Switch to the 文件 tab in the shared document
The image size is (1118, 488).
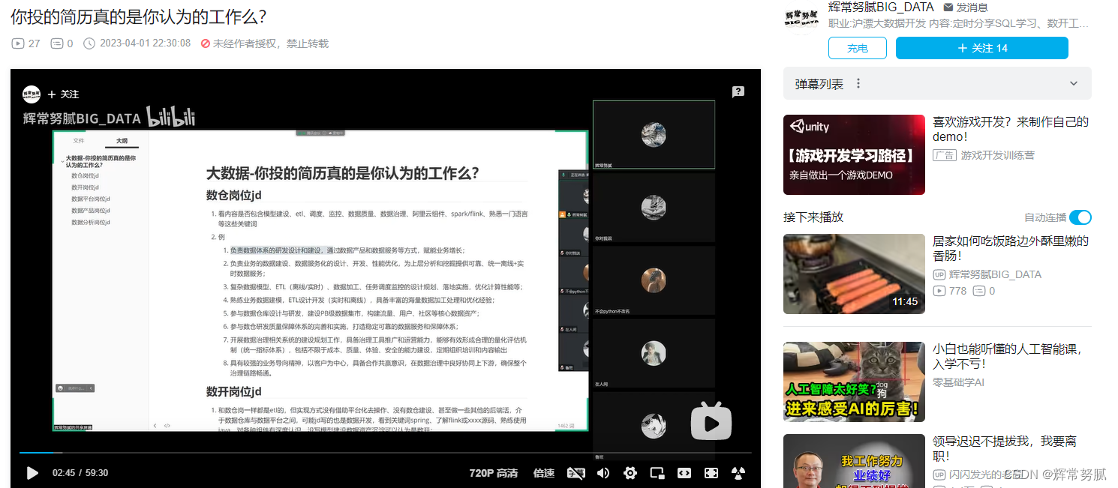pos(79,141)
